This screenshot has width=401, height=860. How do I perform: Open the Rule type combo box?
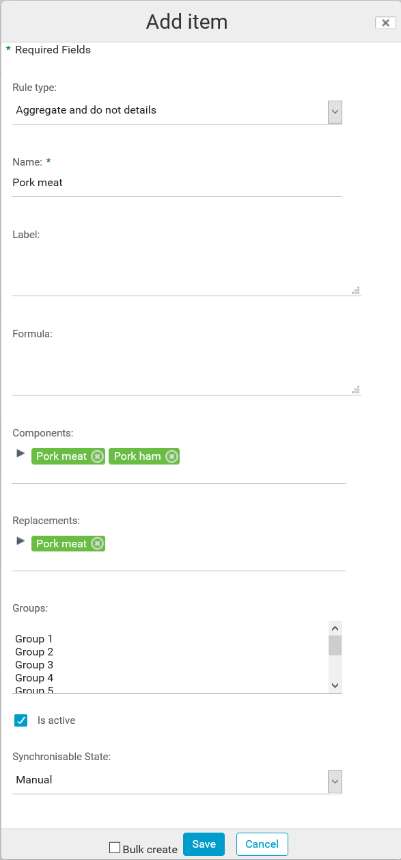(x=171, y=112)
